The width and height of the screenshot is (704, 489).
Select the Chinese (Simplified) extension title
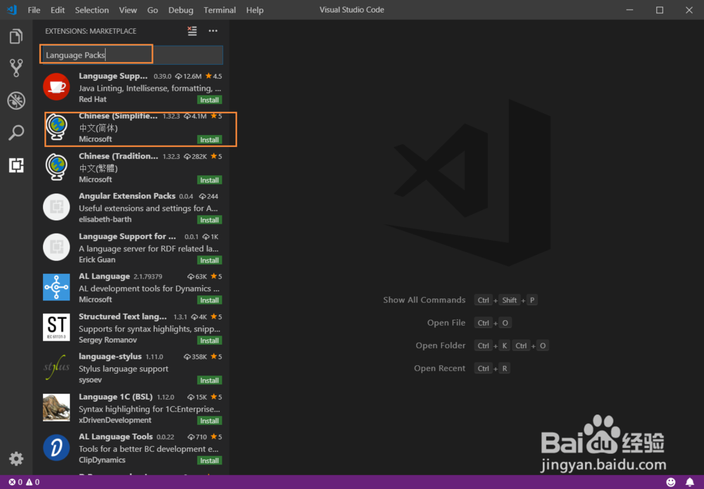pyautogui.click(x=118, y=116)
